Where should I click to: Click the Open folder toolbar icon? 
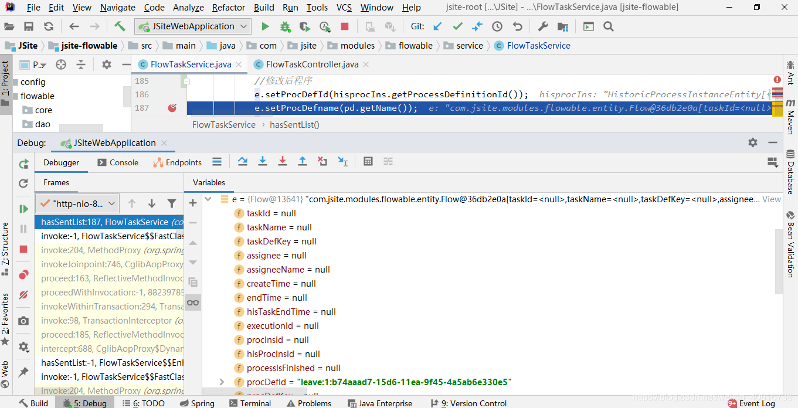click(x=9, y=26)
